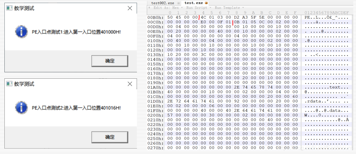Click hex byte 57 in row 0200h

coord(170,115)
